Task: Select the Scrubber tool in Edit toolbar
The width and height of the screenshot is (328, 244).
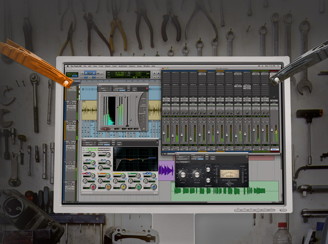Action: tap(98, 73)
